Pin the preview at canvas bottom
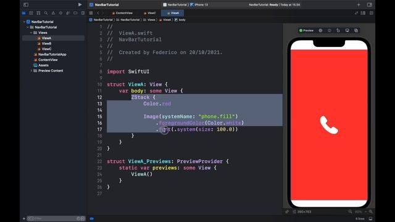Viewport: 395px width, 222px height. coord(287,212)
